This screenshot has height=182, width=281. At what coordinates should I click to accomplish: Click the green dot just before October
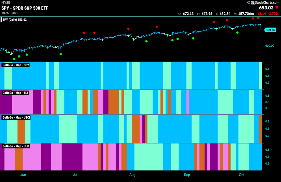coord(237,33)
